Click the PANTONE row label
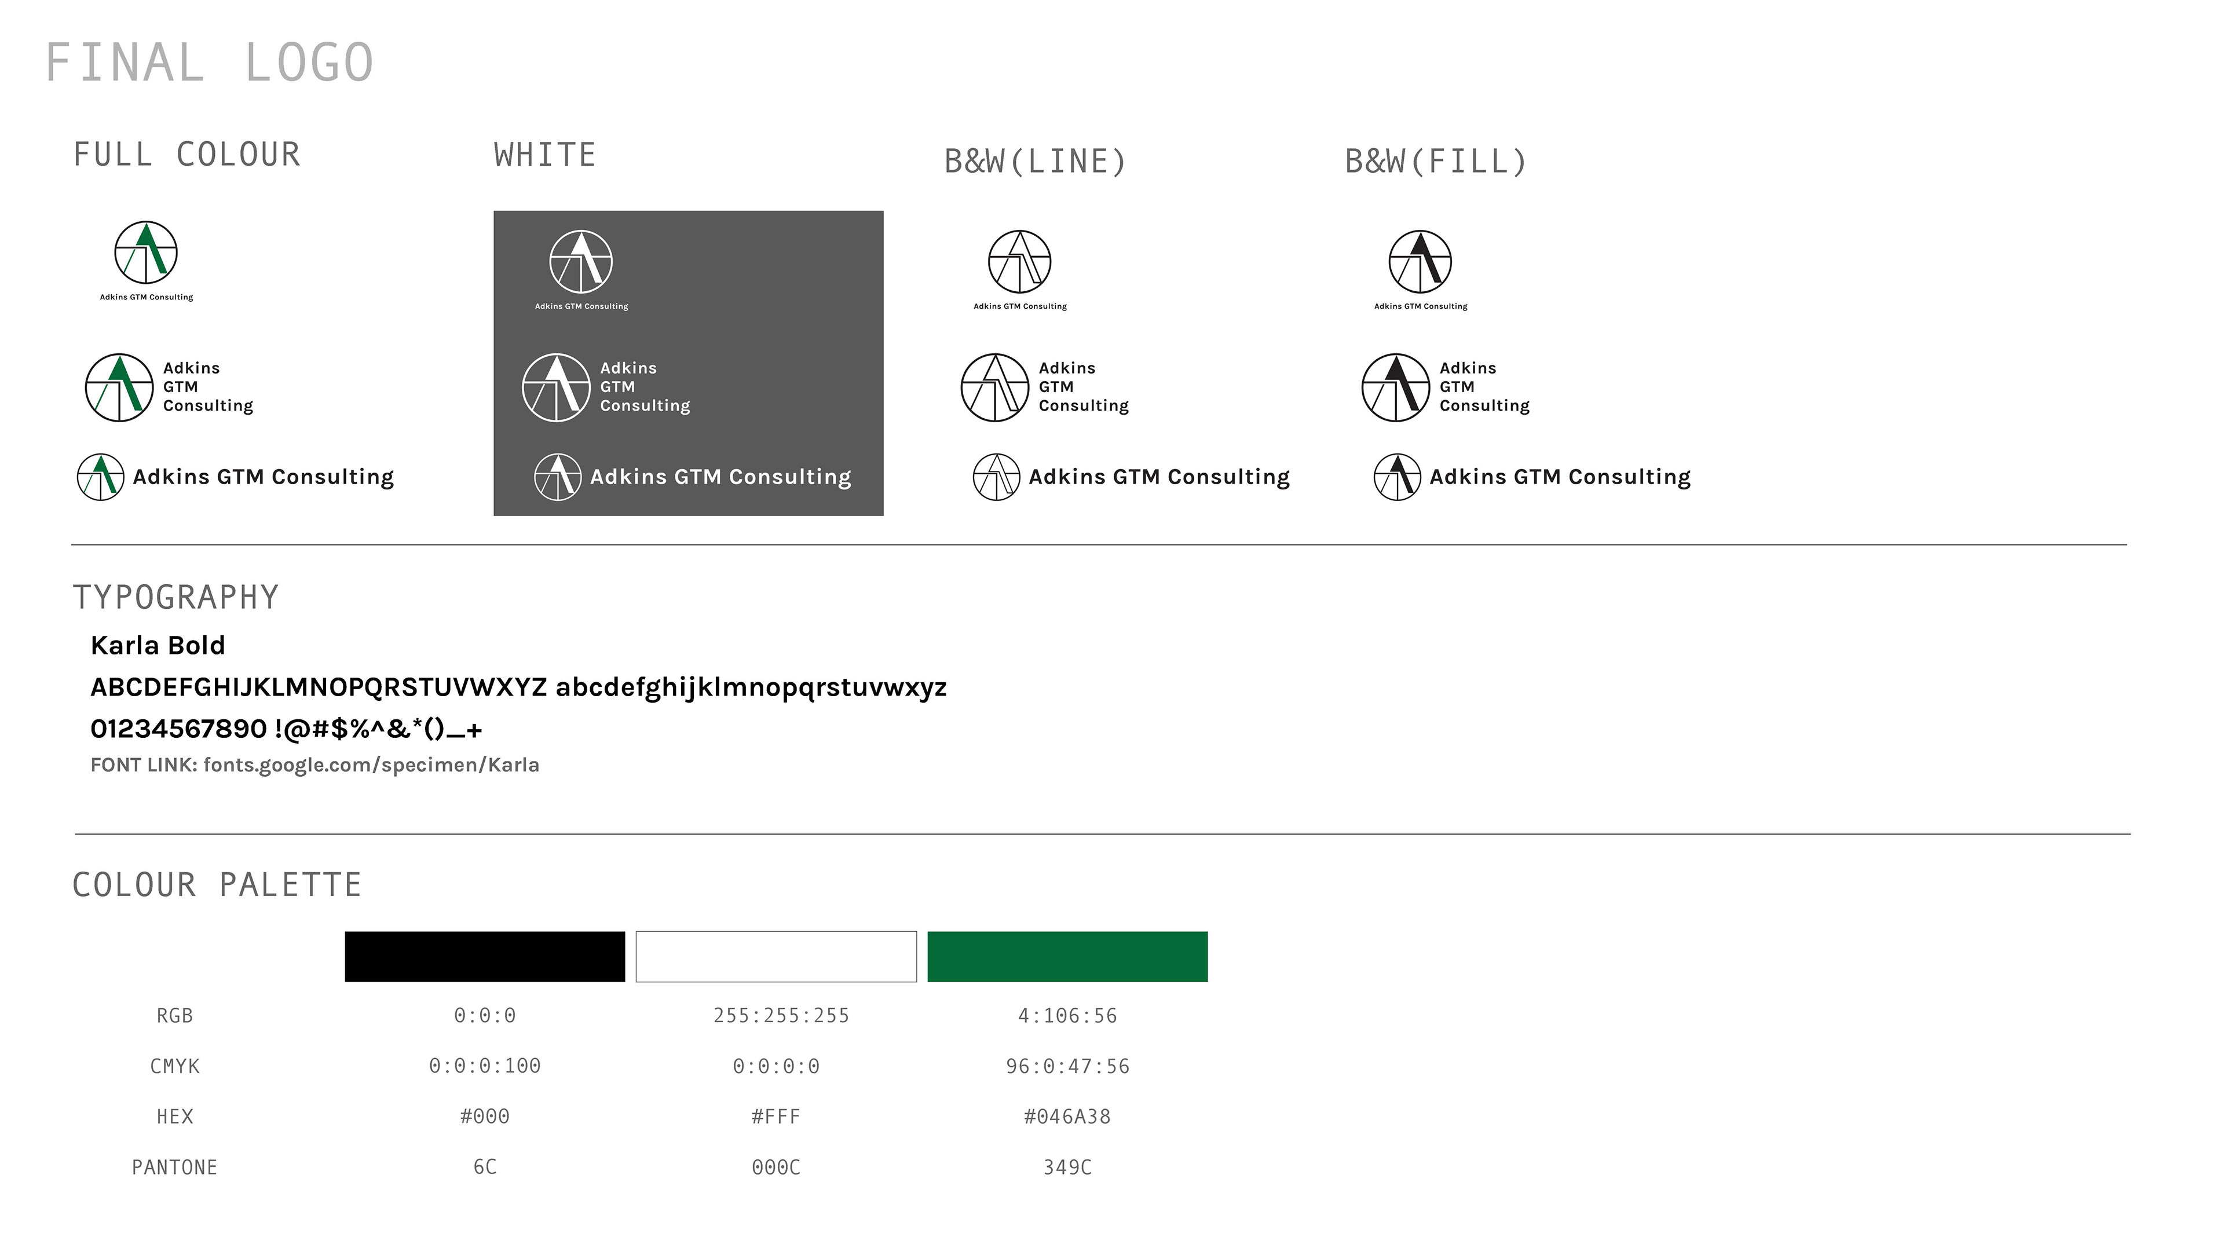 click(174, 1168)
